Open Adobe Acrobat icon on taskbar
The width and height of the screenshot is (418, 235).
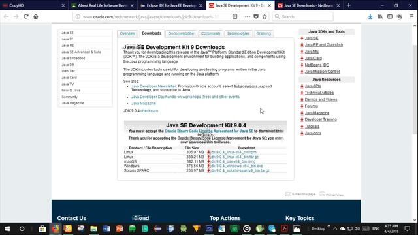coord(285,228)
